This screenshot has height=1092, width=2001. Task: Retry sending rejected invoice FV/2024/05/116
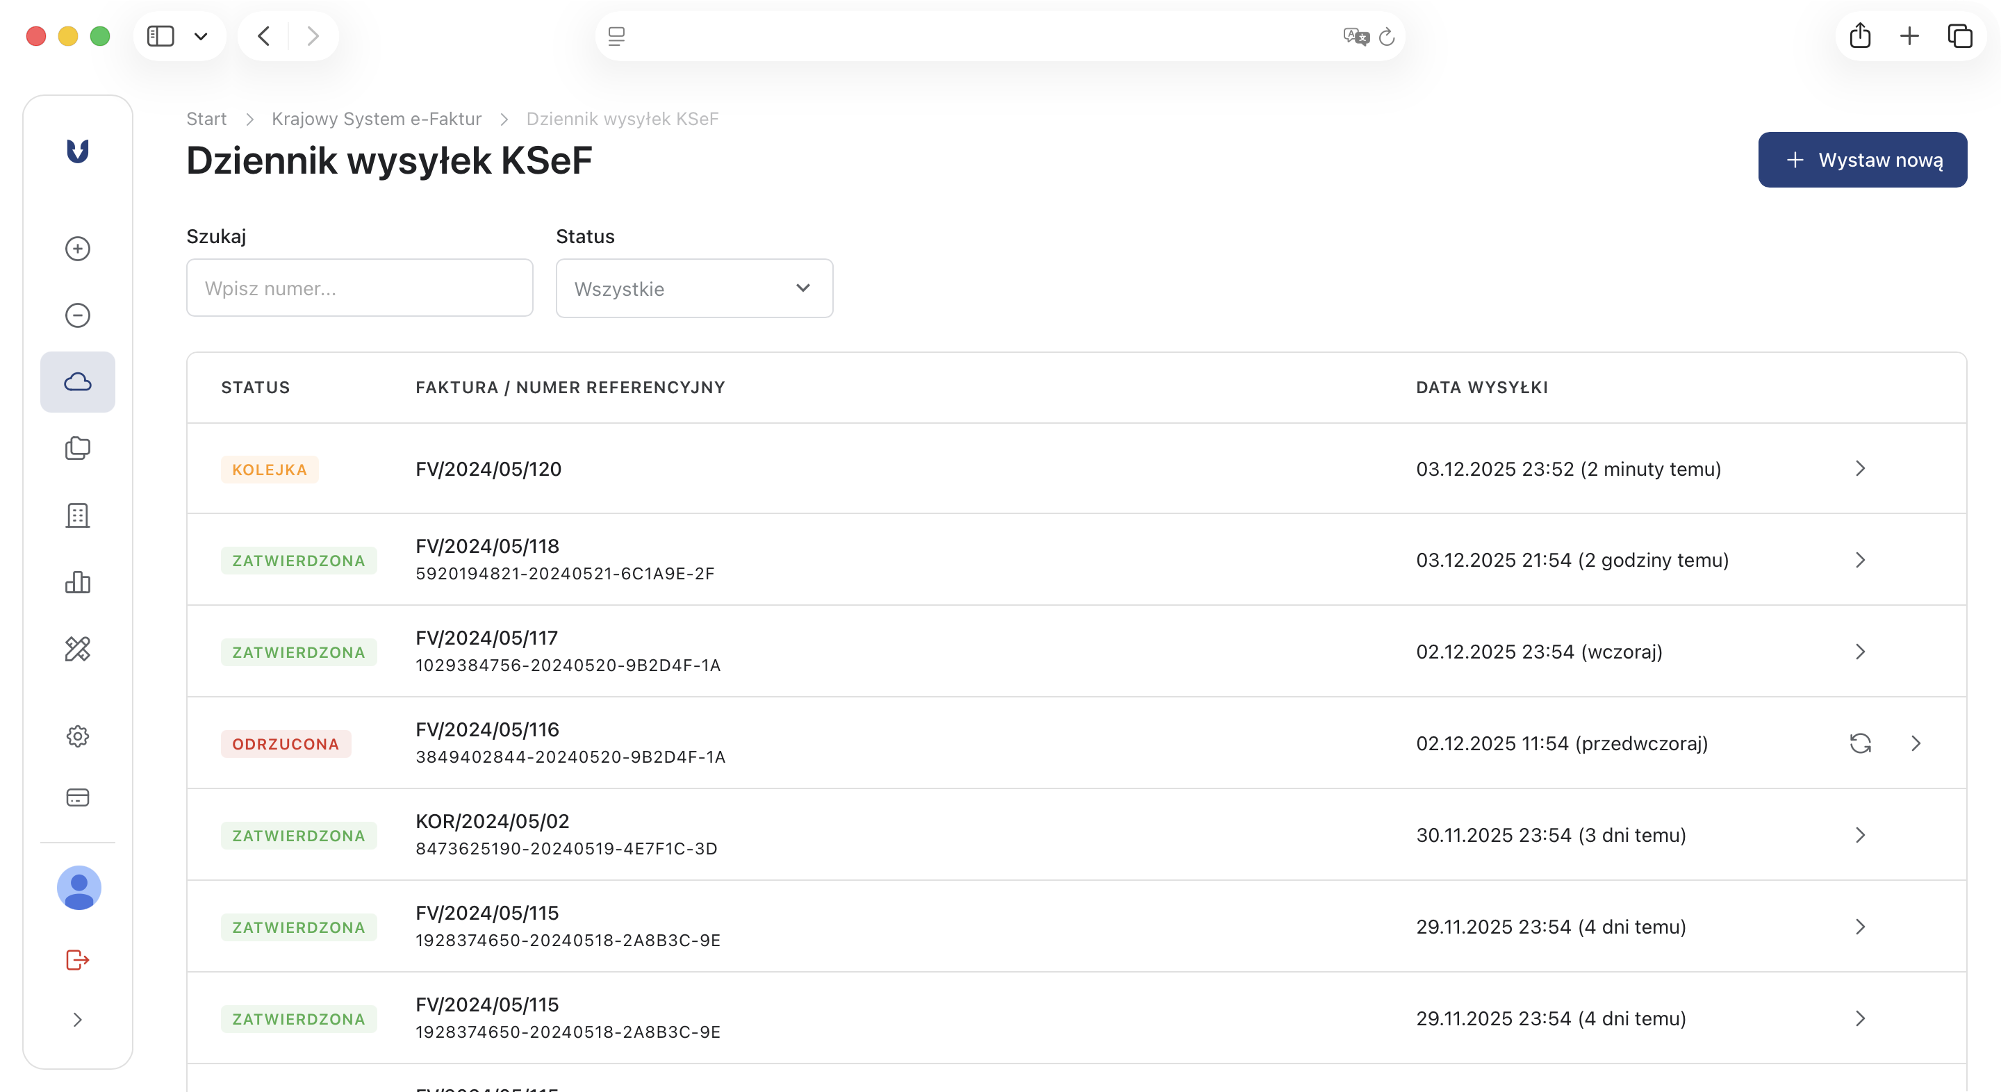pos(1860,743)
